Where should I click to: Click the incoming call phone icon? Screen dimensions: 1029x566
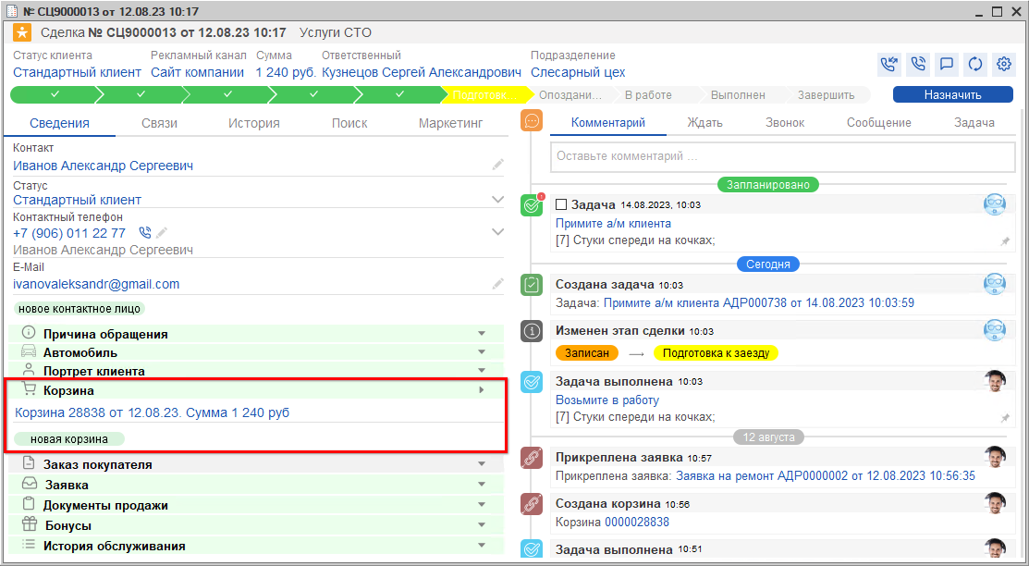888,65
